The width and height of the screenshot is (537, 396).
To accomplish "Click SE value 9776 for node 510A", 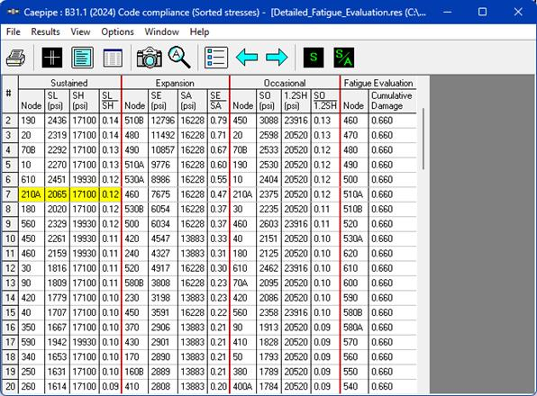I will point(163,165).
